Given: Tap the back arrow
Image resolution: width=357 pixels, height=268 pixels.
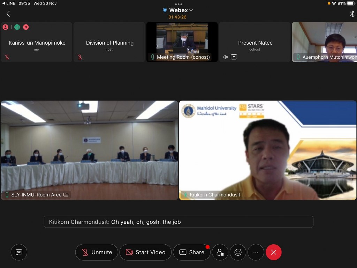Looking at the screenshot, I should tap(8, 14).
